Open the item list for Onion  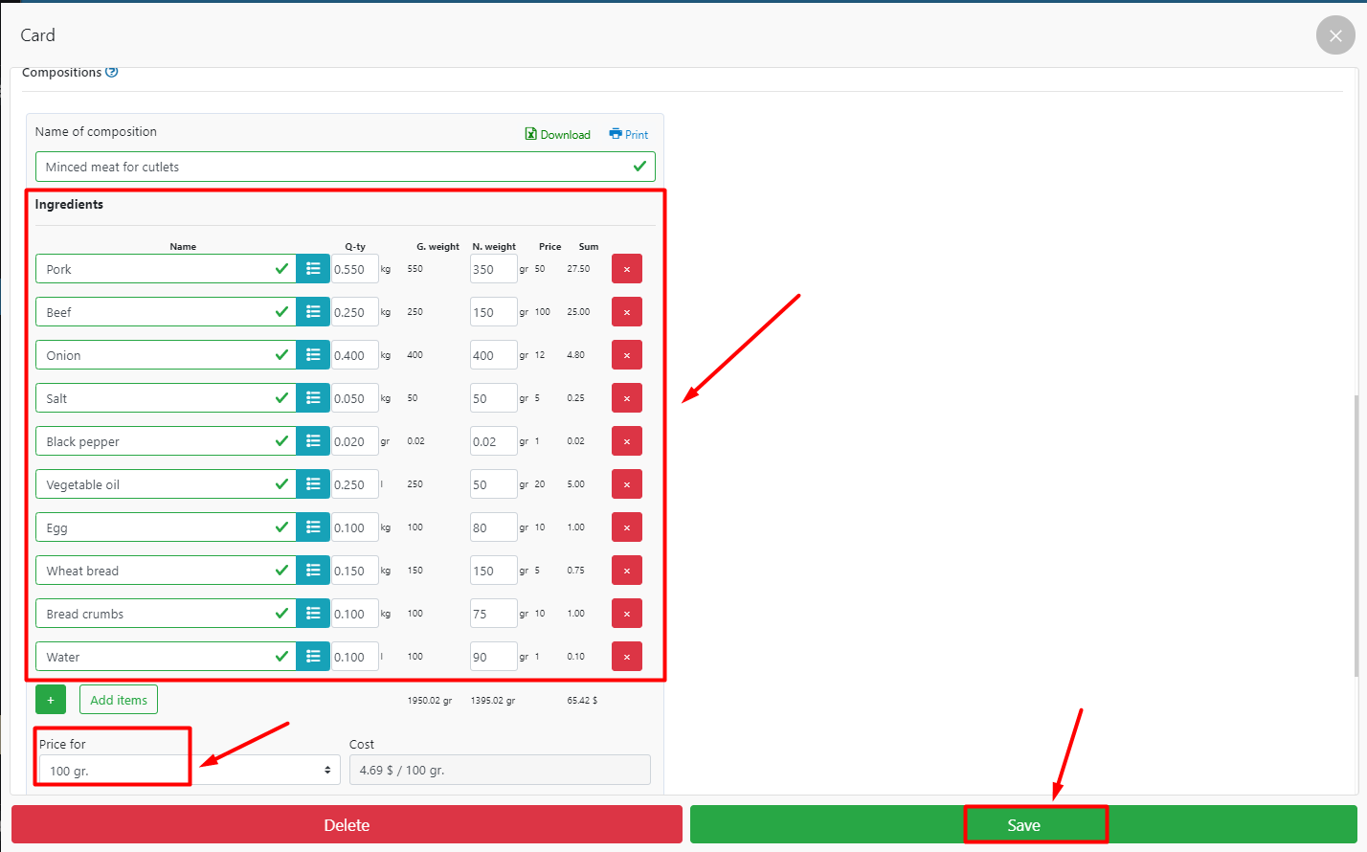coord(313,355)
